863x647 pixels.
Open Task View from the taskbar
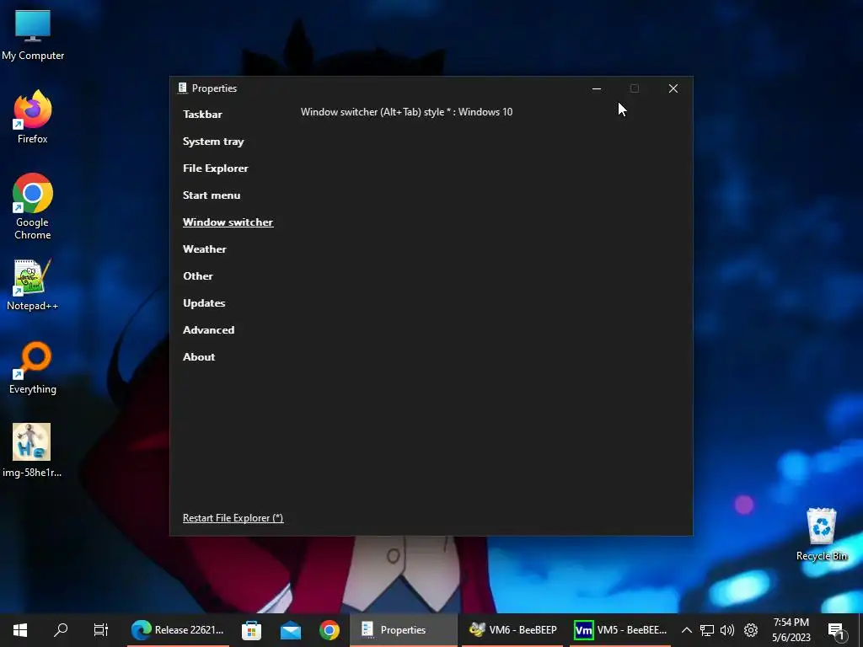point(101,630)
